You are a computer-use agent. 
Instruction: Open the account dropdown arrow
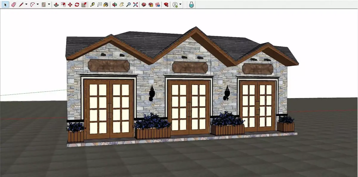click(180, 4)
